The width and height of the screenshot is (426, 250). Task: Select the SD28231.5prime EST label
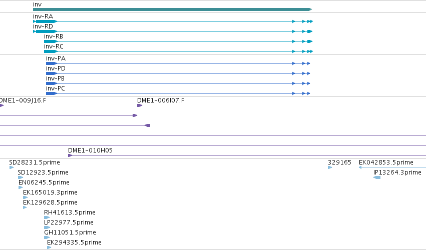click(x=35, y=162)
